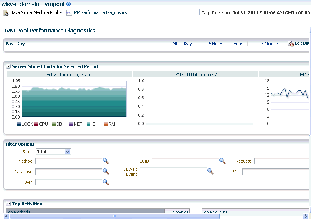Click the horizontal scrollbar left arrow
Screen dimensions: 311x219
tap(7, 216)
